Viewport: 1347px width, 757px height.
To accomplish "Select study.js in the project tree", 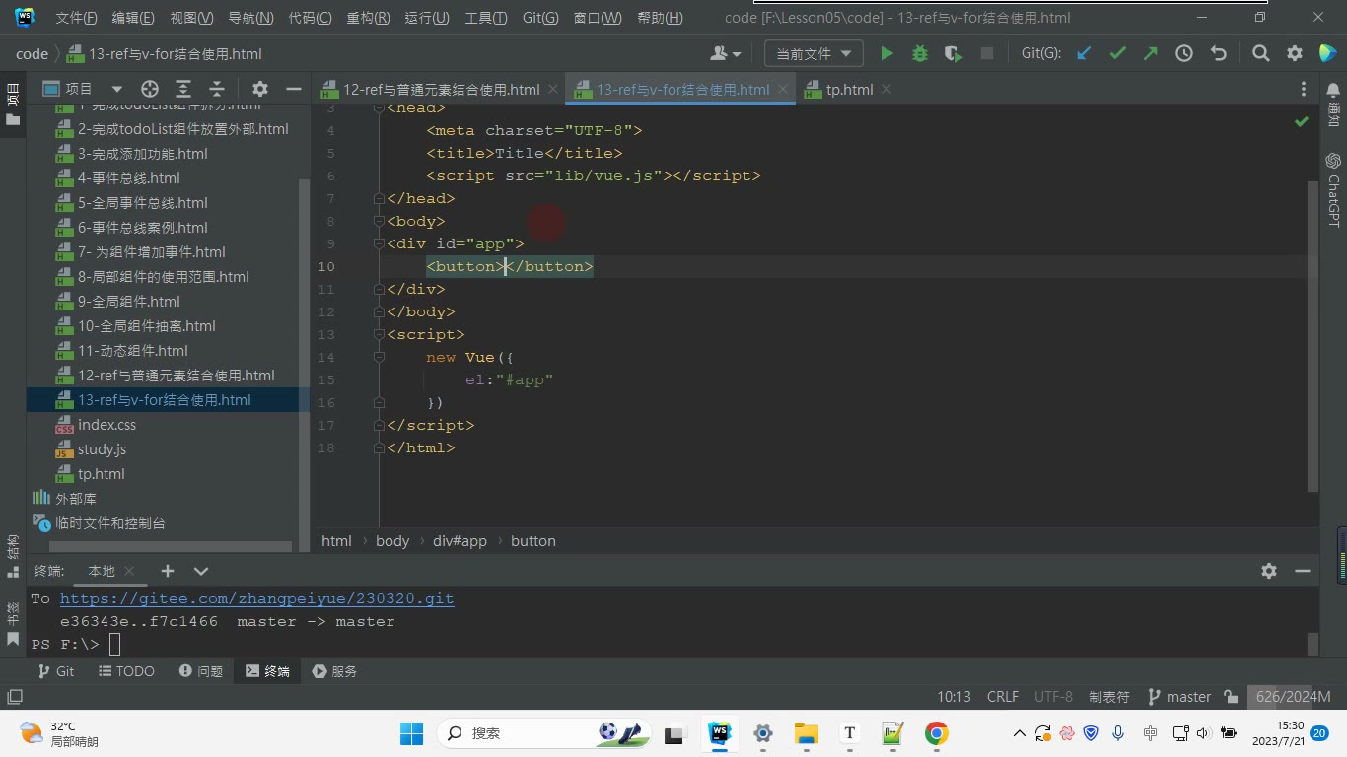I will (x=102, y=449).
